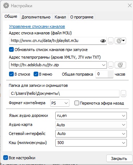Reload the TV guide with refresh button

point(120,65)
